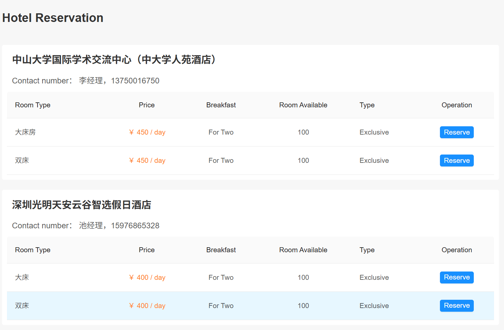Click the Room Type column header of first table
This screenshot has height=330, width=504.
tap(33, 105)
